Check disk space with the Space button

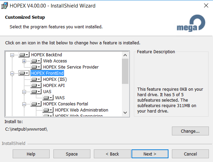(x=72, y=154)
